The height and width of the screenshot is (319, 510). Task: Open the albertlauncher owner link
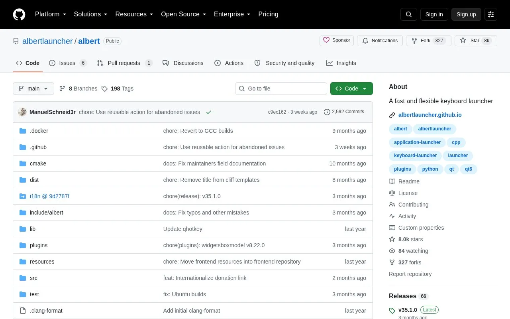pos(47,41)
